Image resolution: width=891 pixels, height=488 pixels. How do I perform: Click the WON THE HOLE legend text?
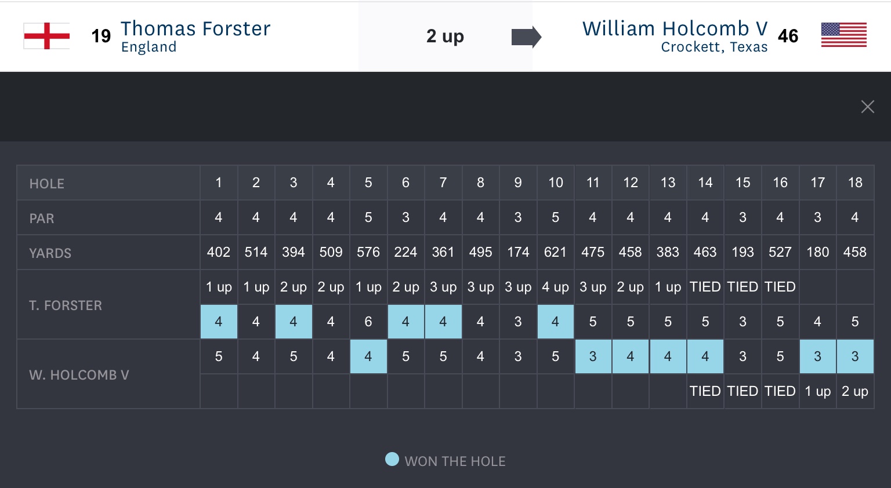coord(455,461)
